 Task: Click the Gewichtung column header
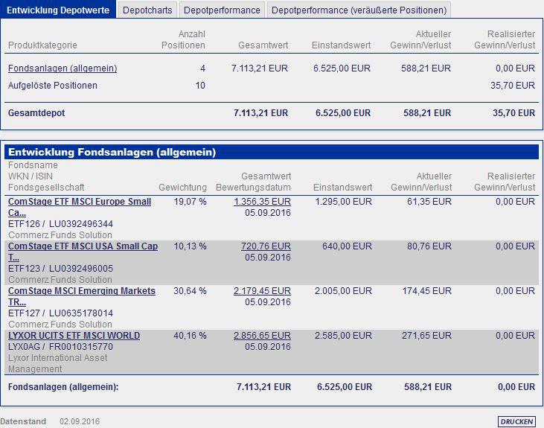point(182,187)
